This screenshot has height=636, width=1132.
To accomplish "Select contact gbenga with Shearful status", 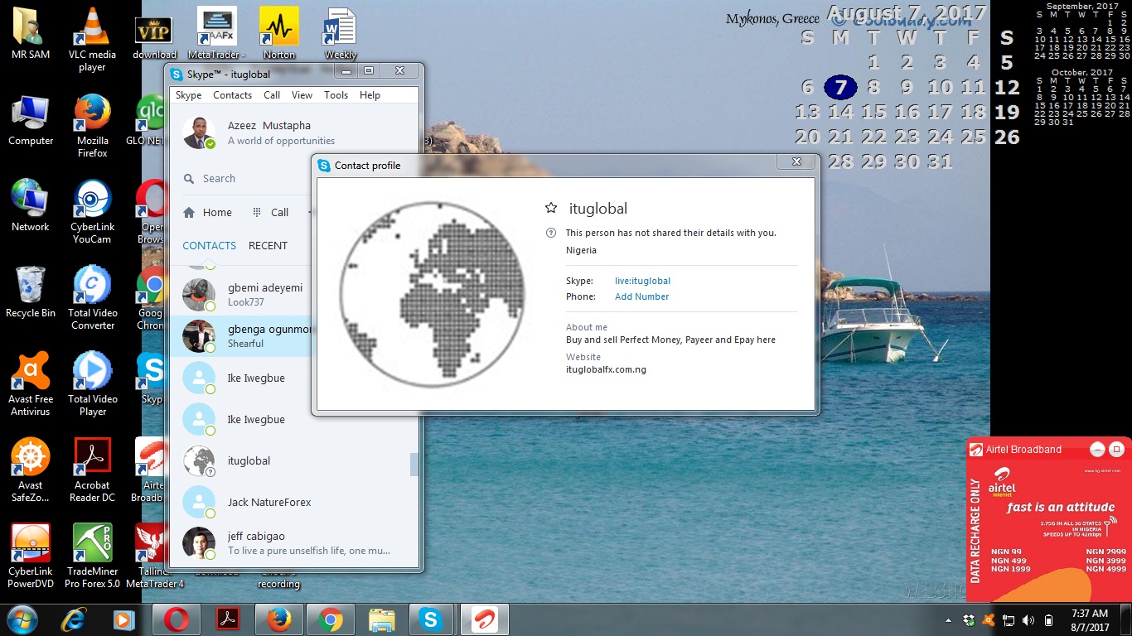I will pos(240,336).
